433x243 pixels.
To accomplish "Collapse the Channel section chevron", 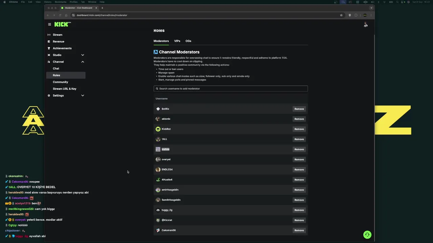I will click(83, 62).
